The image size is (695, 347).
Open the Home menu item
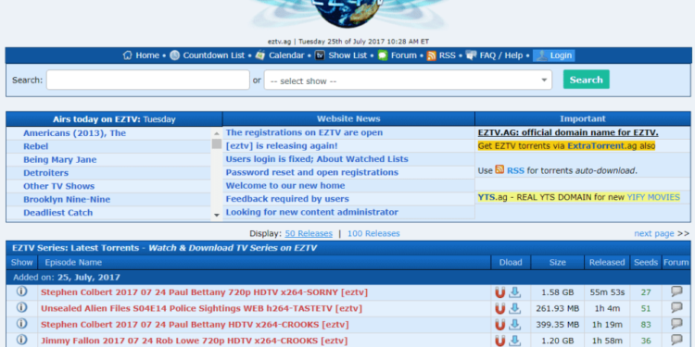point(147,56)
